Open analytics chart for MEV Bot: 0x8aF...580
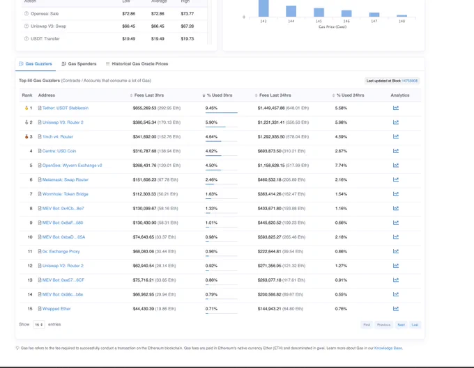The height and width of the screenshot is (368, 474). click(x=396, y=223)
